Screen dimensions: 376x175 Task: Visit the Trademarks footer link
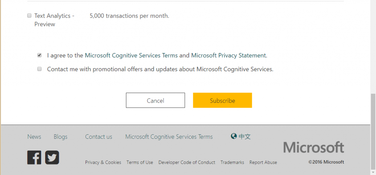point(232,162)
